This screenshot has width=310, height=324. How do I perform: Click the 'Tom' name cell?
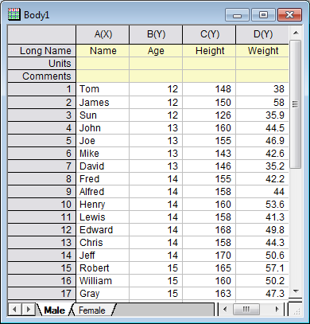[x=103, y=89]
